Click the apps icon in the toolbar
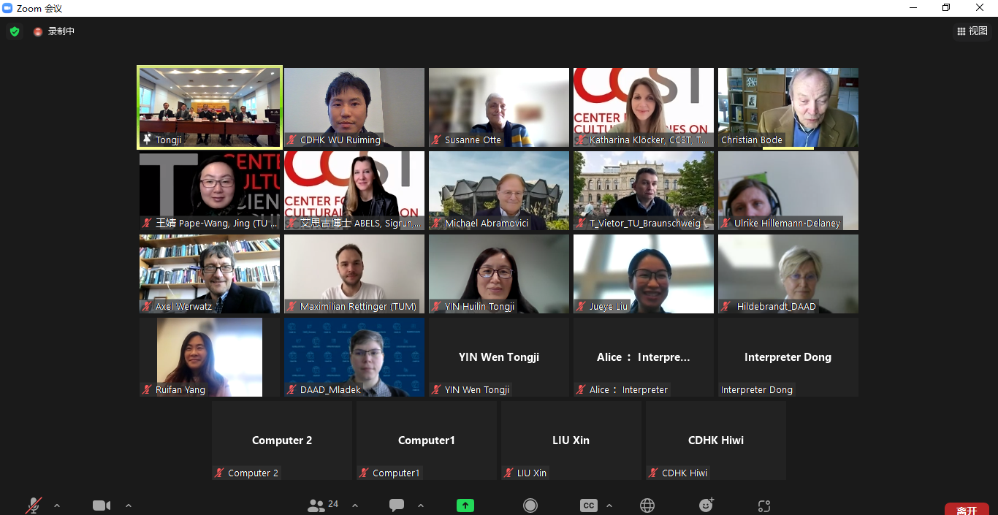This screenshot has height=515, width=998. click(x=764, y=506)
